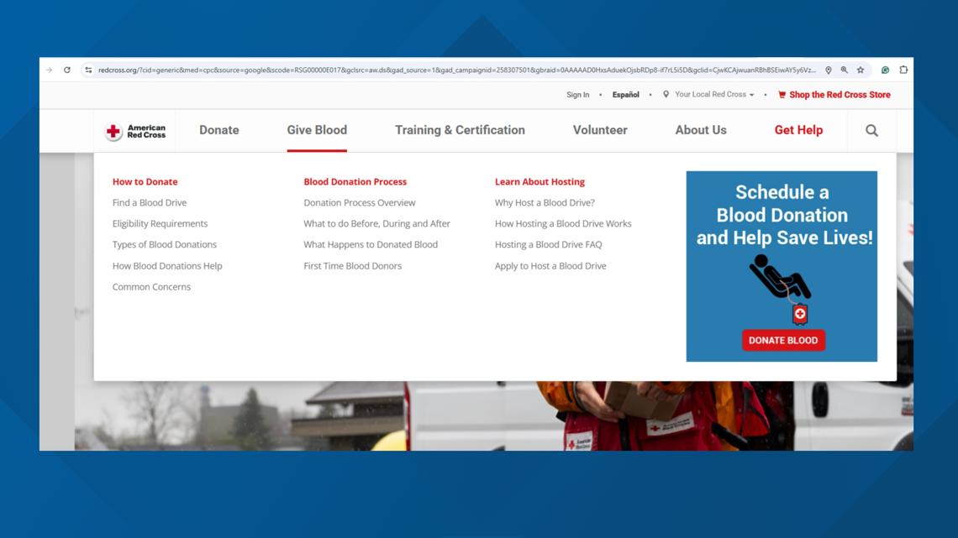This screenshot has height=538, width=958.
Task: Click the red DONATE BLOOD button
Action: 783,341
